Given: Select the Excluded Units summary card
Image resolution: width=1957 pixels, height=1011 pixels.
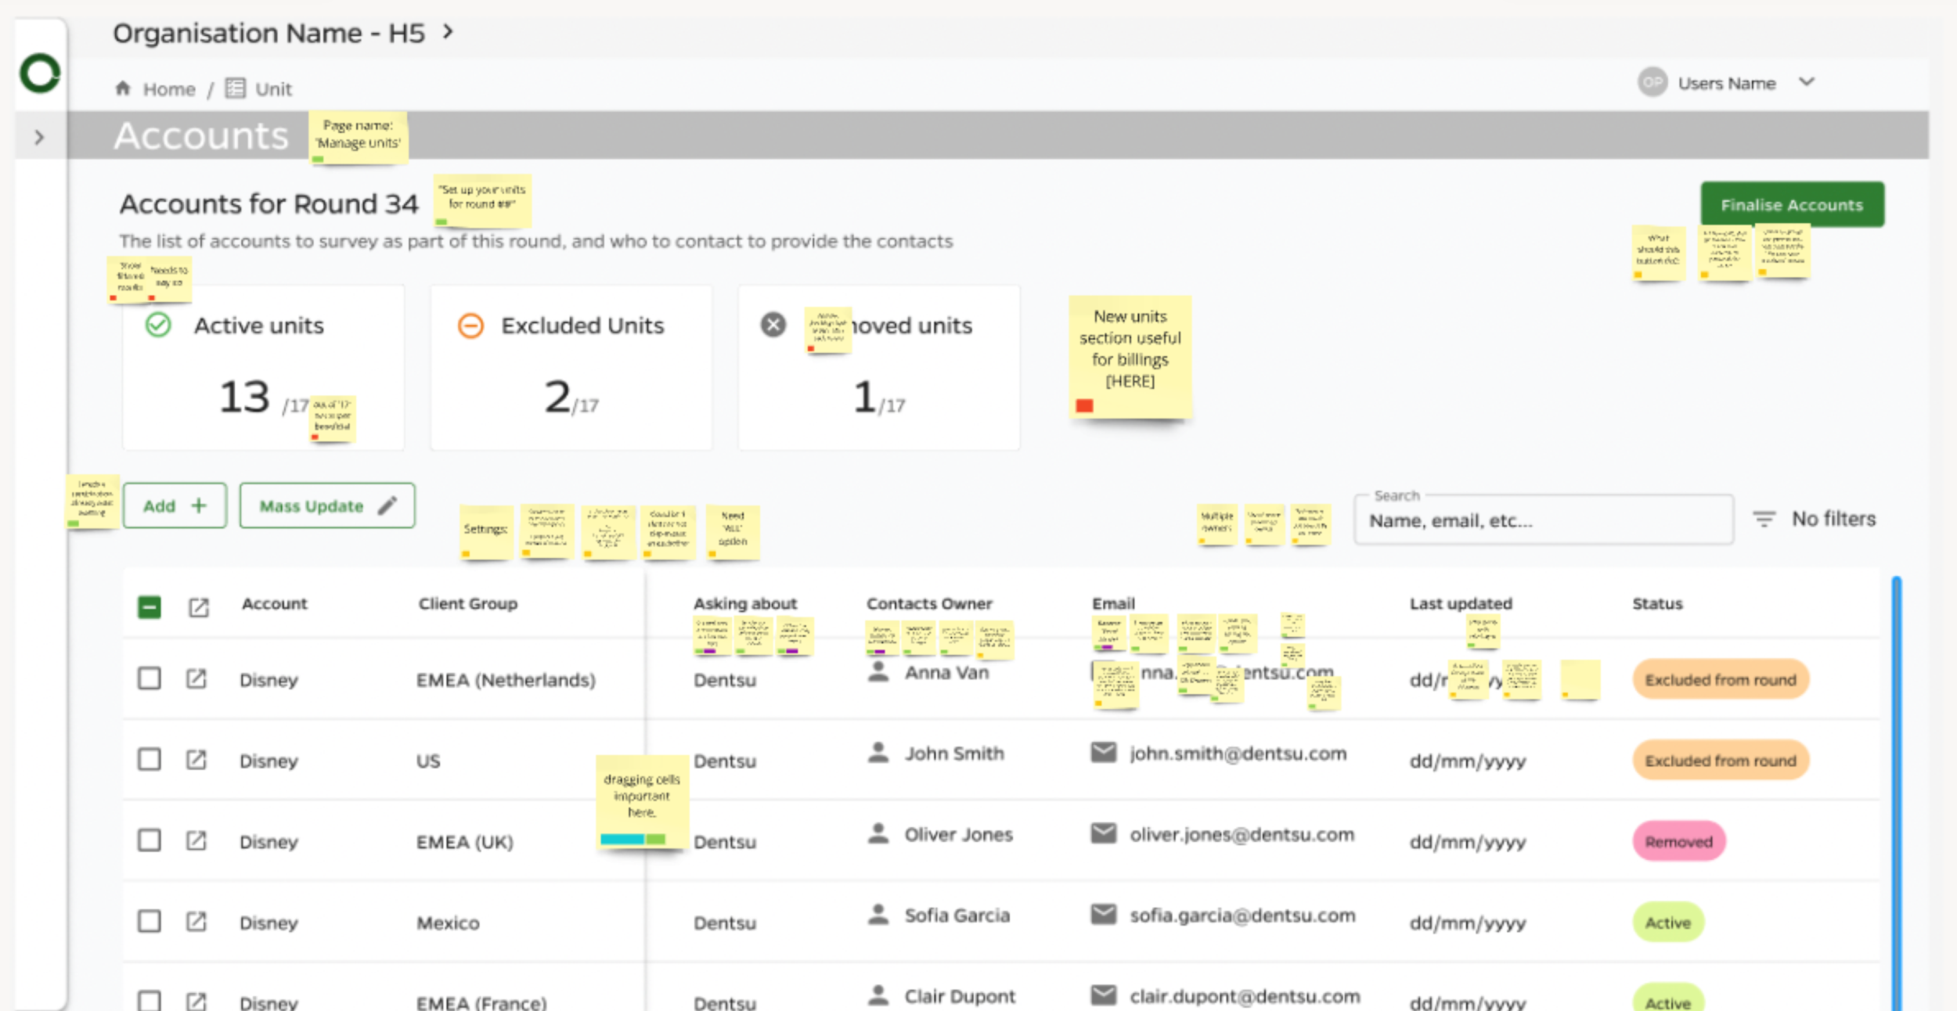Looking at the screenshot, I should pos(571,367).
